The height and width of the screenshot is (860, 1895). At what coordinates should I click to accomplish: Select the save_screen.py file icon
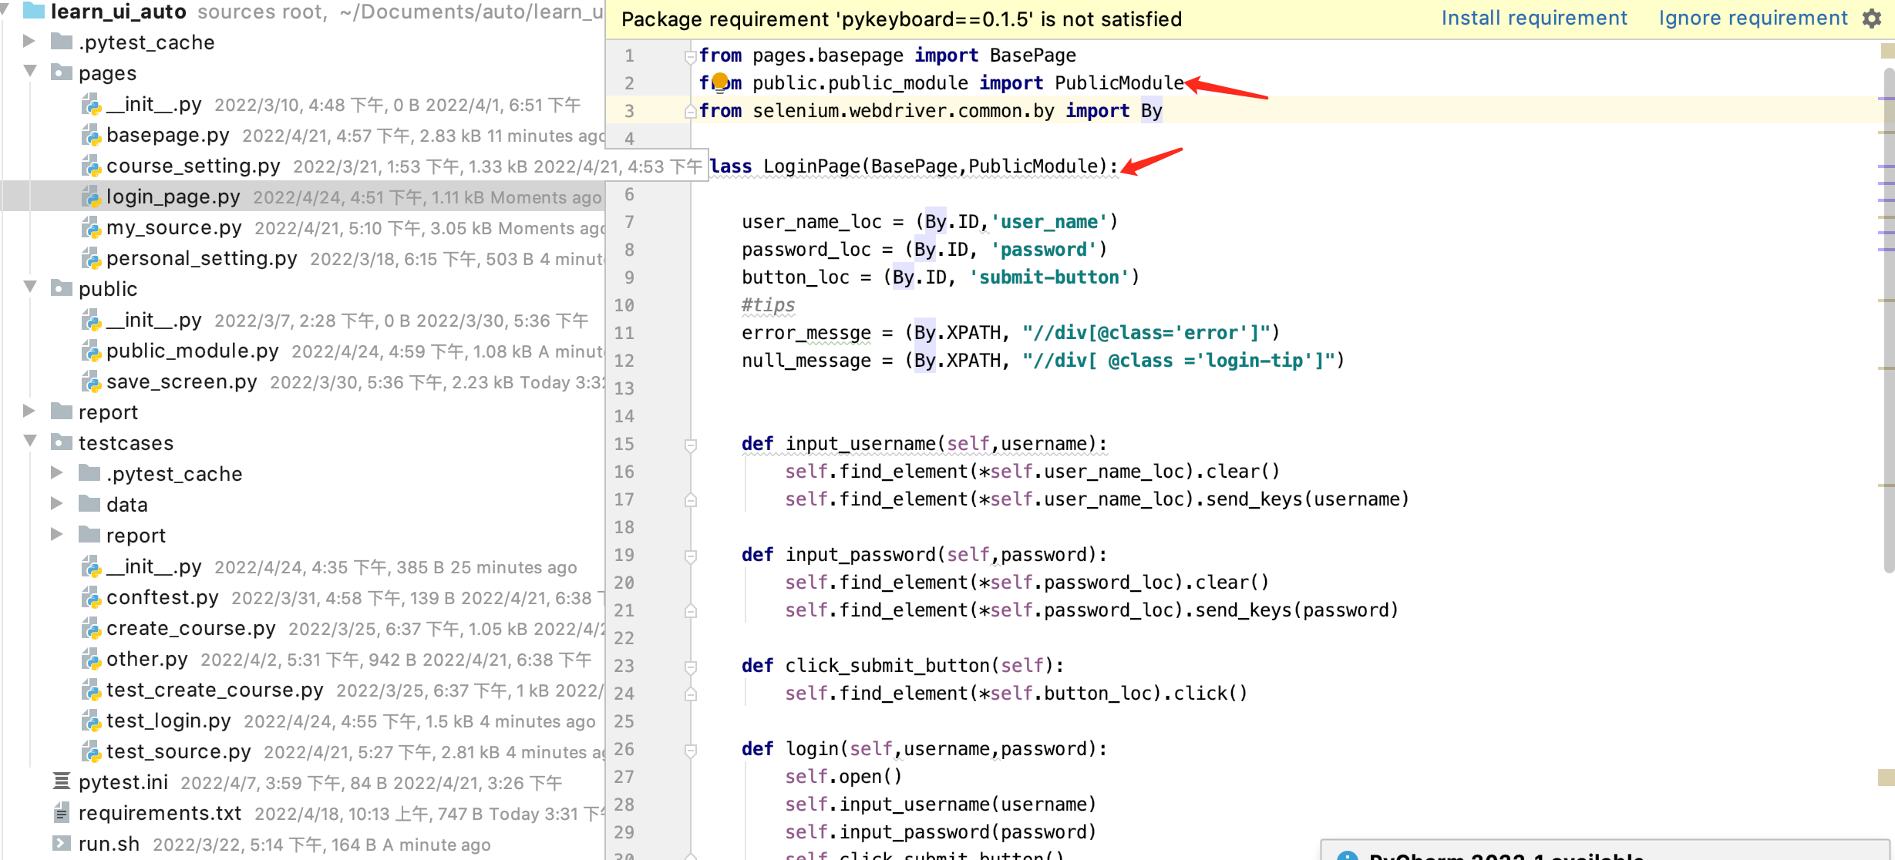[91, 381]
